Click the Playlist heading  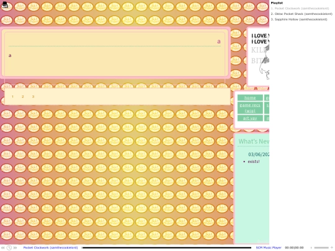click(277, 2)
